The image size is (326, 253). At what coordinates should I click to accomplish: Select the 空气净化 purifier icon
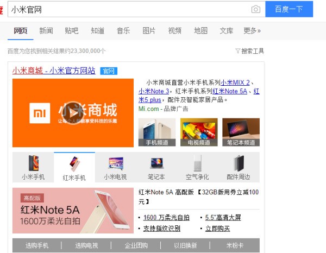198,167
